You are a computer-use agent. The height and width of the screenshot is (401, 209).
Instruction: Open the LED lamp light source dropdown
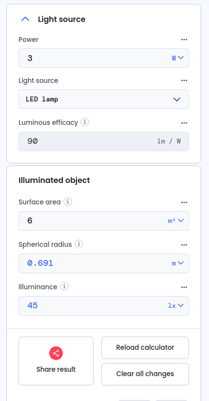pyautogui.click(x=104, y=99)
